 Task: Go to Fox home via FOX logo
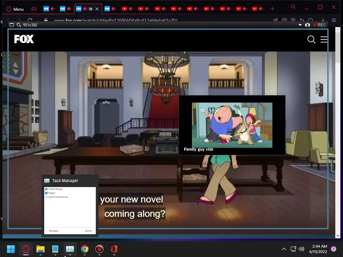click(24, 39)
